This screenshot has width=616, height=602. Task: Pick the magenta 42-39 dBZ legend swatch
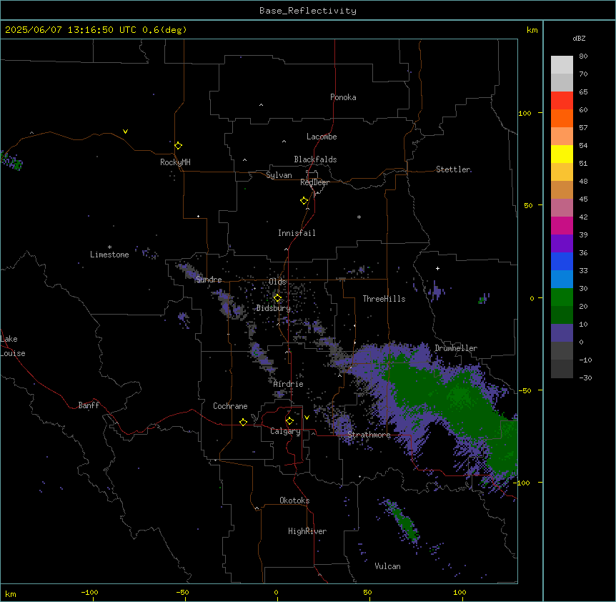coord(562,225)
